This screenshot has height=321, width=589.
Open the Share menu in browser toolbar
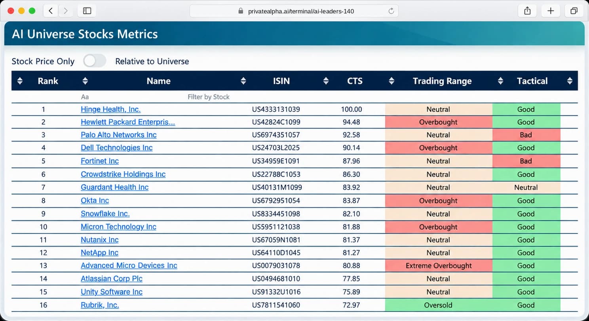527,11
